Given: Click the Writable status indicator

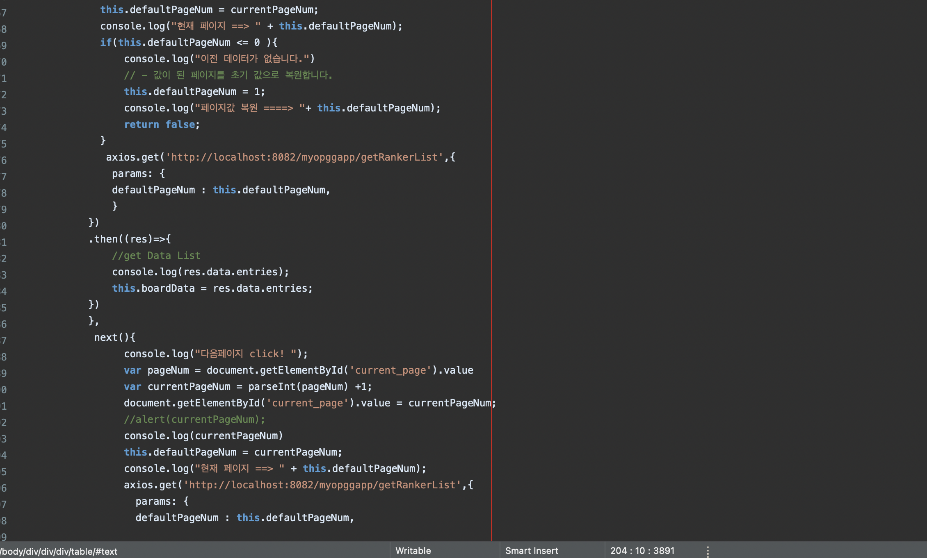Looking at the screenshot, I should [413, 551].
